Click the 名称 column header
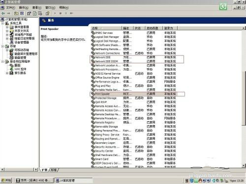This screenshot has height=184, width=246. [106, 28]
